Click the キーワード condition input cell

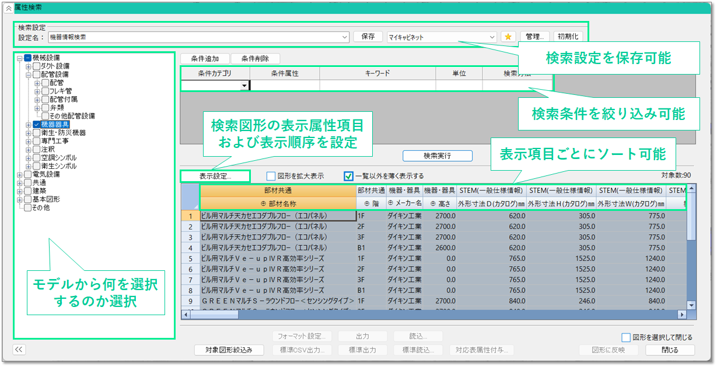(377, 86)
